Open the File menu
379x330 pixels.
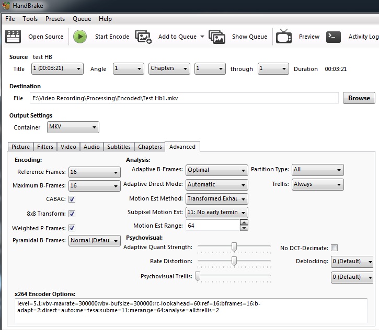[x=10, y=19]
